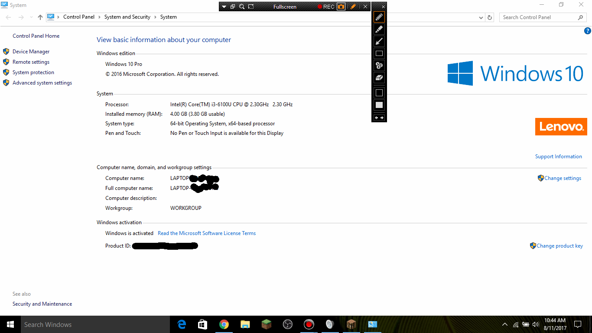
Task: Toggle the orange drawing pencil icon
Action: point(353,7)
